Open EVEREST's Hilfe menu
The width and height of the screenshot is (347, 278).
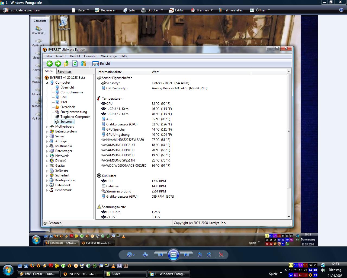click(x=124, y=56)
